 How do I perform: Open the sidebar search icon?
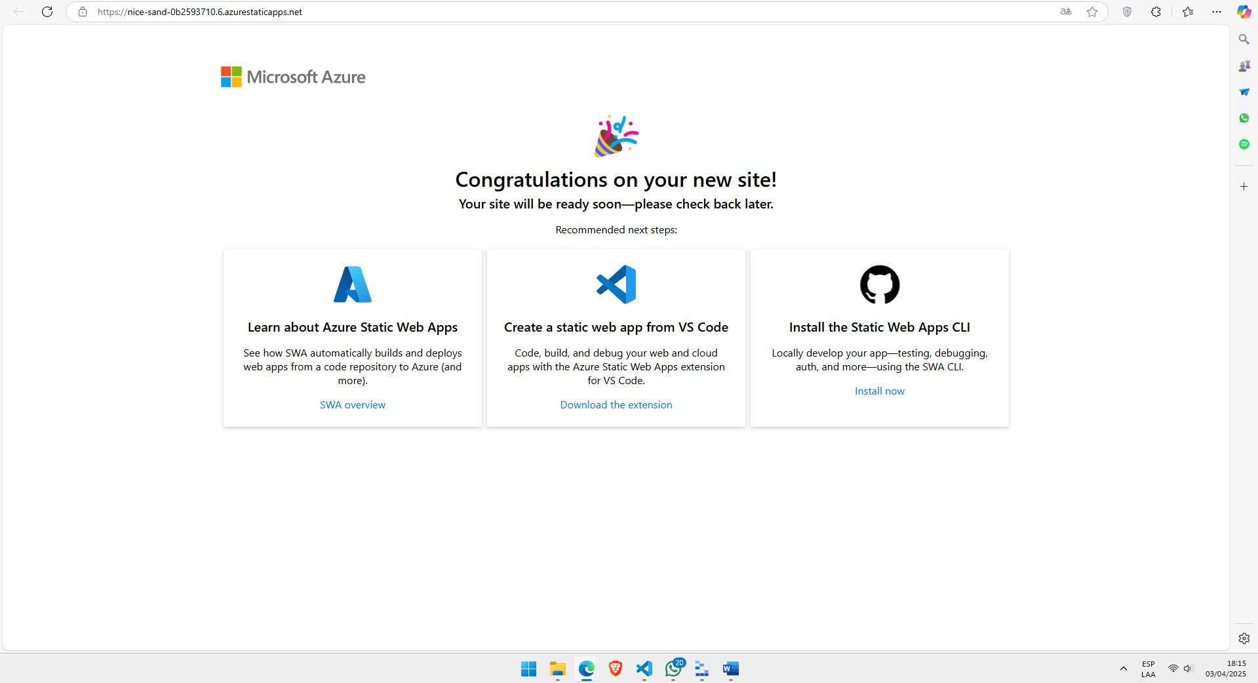point(1244,39)
